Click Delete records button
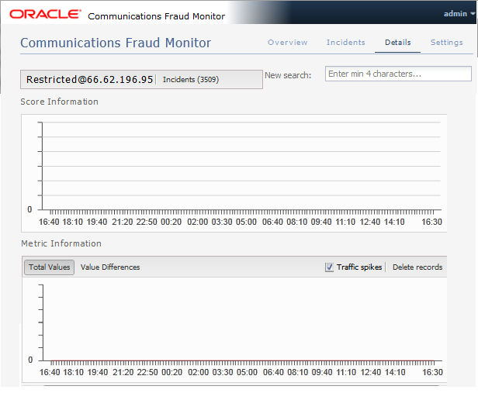478x393 pixels. [x=417, y=267]
